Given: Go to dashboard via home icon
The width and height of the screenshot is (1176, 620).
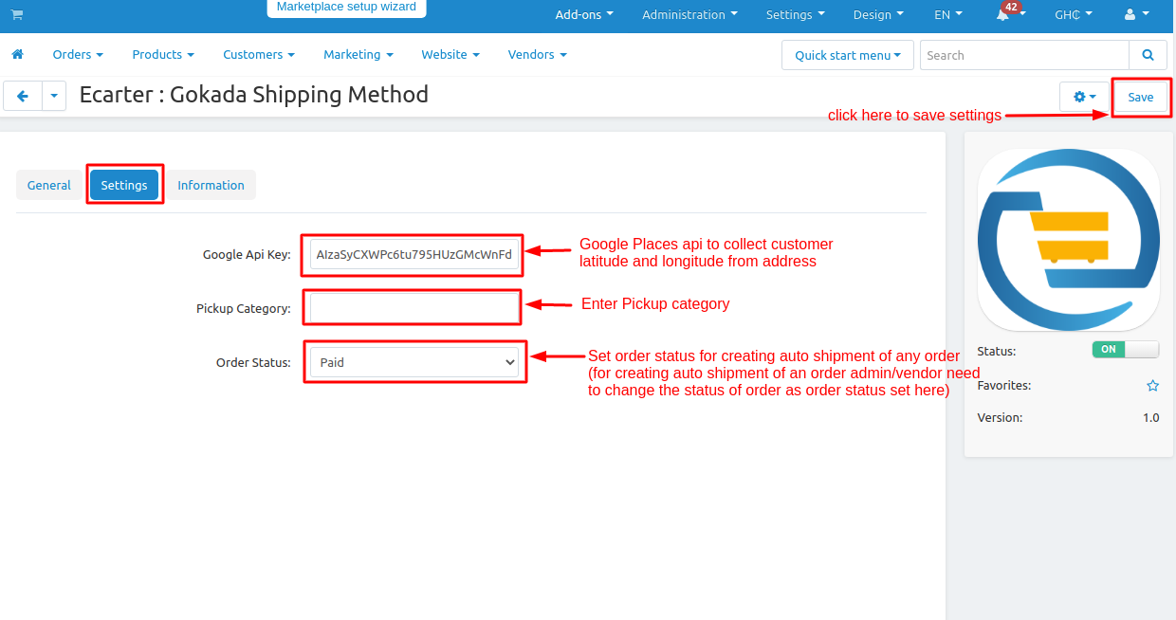Looking at the screenshot, I should [17, 54].
